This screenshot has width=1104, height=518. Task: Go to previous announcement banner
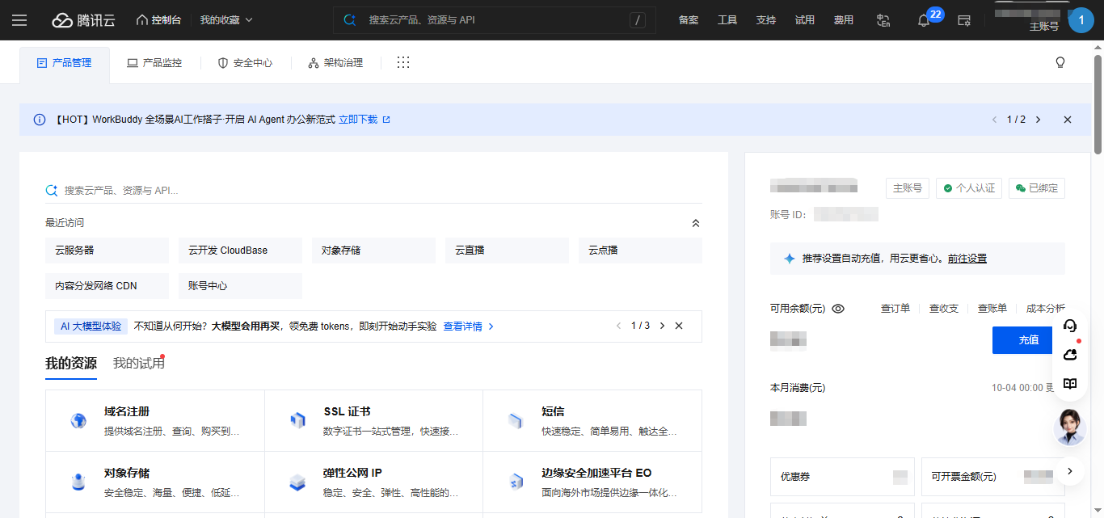994,120
